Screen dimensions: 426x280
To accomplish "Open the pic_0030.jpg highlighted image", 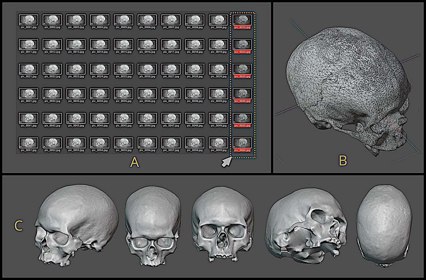I will tap(242, 69).
